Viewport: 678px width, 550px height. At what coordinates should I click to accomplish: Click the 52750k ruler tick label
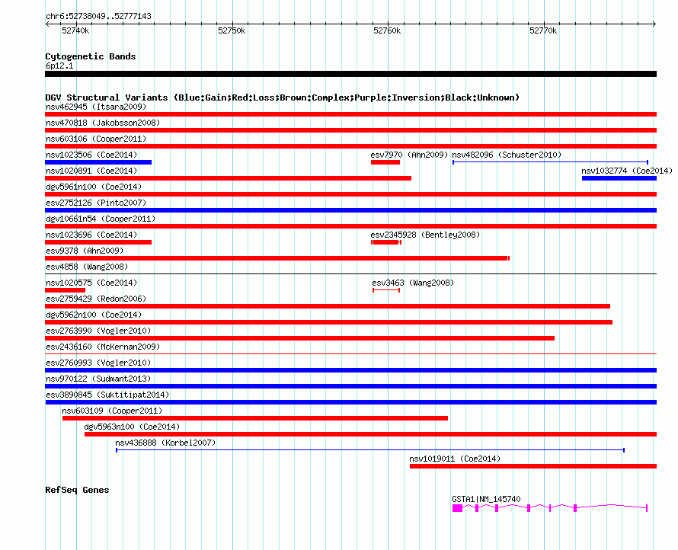pos(232,30)
